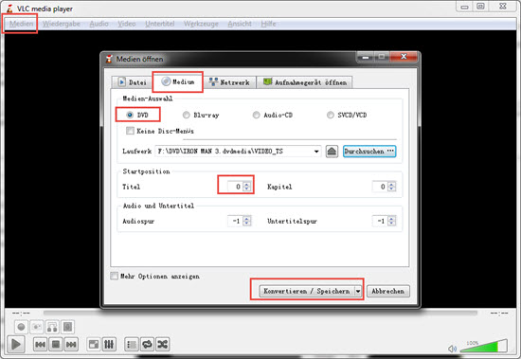
Task: Skip to next track button
Action: click(x=71, y=345)
